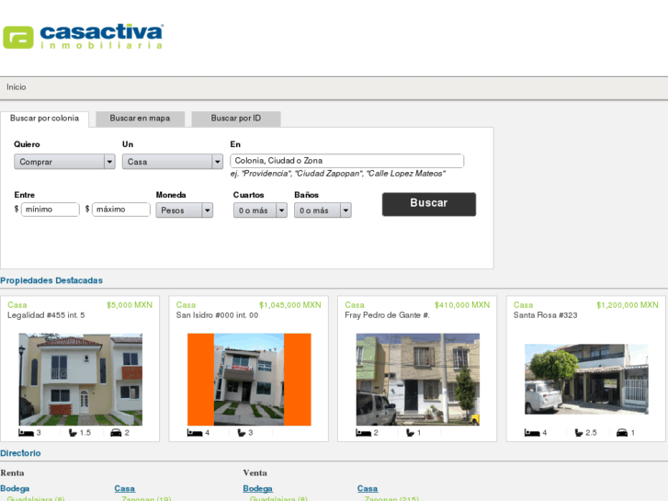Go to Inicio in navigation bar
The image size is (668, 501).
point(17,87)
